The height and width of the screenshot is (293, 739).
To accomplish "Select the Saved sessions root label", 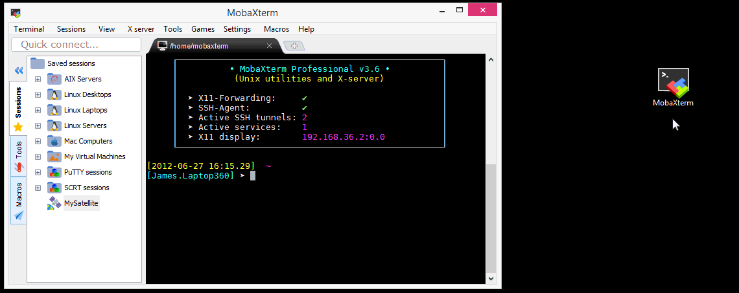I will click(71, 63).
